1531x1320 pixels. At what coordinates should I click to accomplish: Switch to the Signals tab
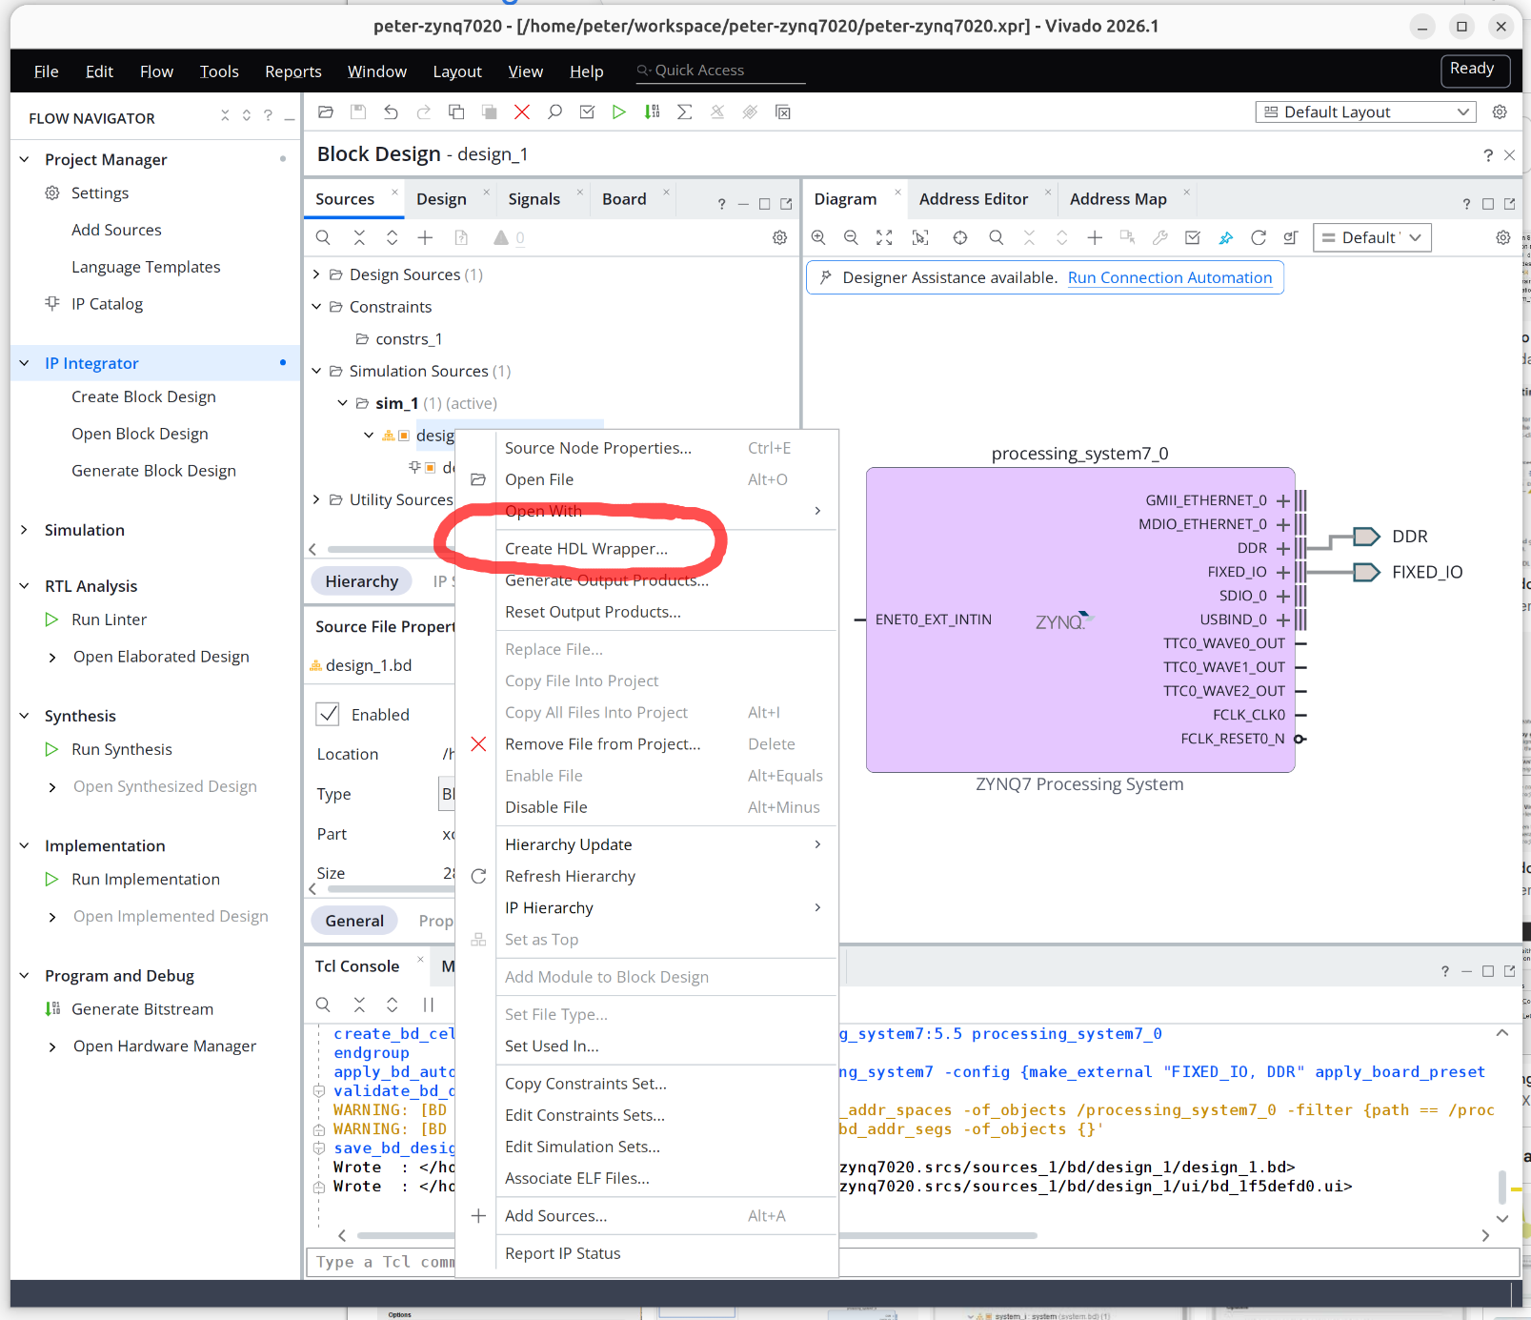click(x=534, y=199)
